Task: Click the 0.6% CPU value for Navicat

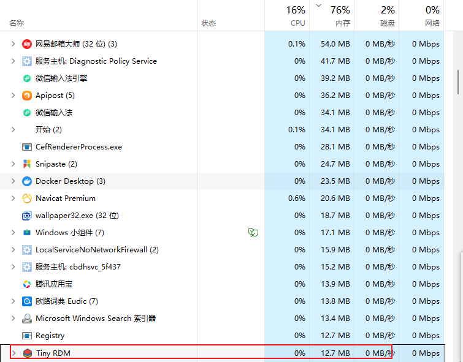Action: [x=296, y=198]
